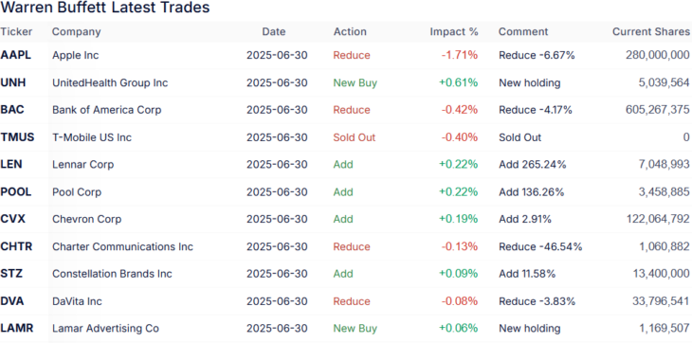Open the AAPL ticker link

pyautogui.click(x=16, y=55)
